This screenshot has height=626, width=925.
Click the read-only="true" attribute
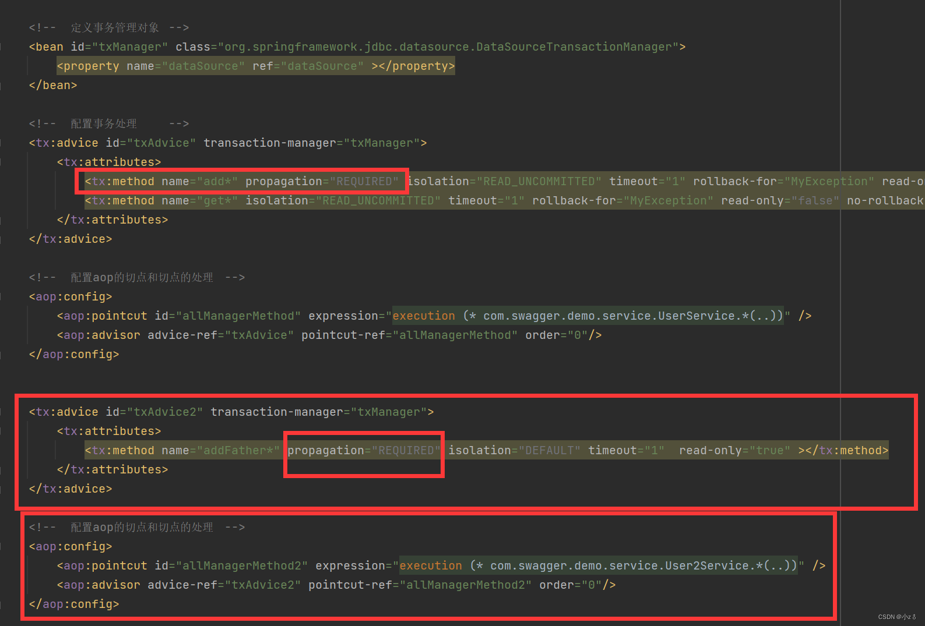click(x=735, y=450)
